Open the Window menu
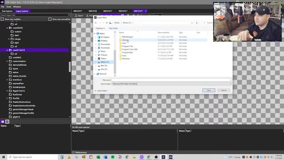 click(x=17, y=7)
